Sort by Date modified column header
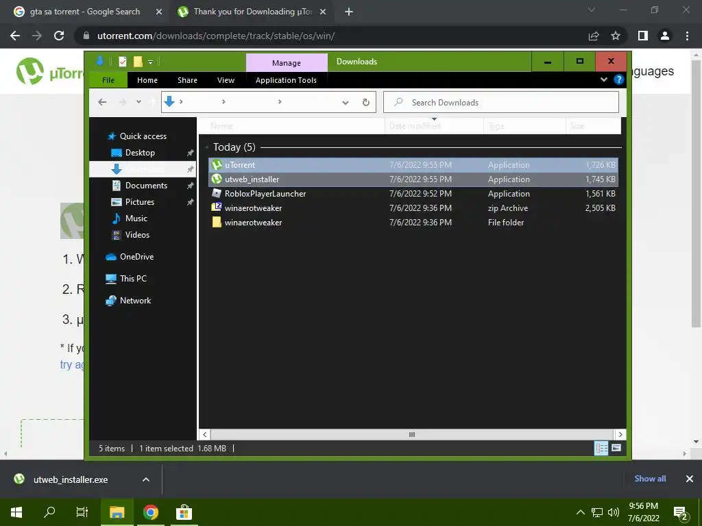Viewport: 702px width, 526px height. pos(434,126)
